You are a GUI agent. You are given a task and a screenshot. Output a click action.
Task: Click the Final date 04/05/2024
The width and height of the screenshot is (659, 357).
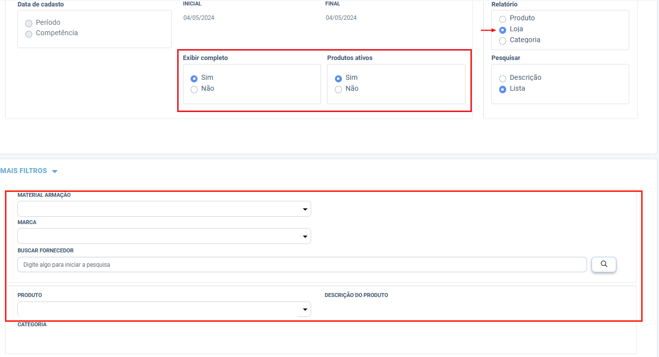coord(341,18)
